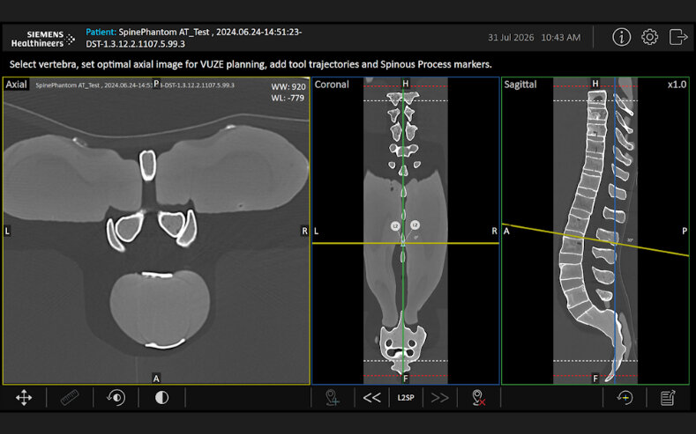Click the 10:43 AM time display
This screenshot has width=696, height=434.
pyautogui.click(x=561, y=38)
